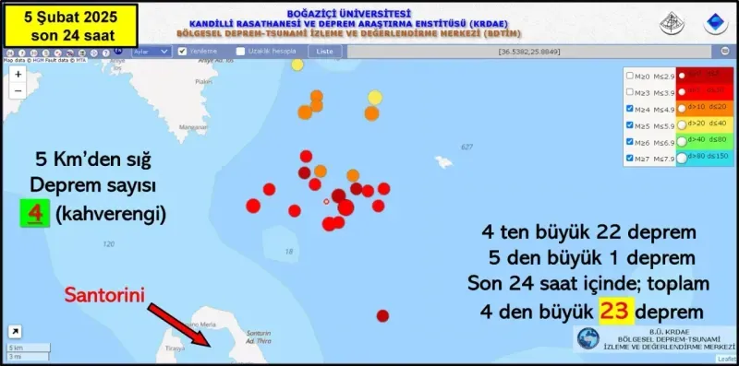Zoom in with the map plus button

click(18, 75)
